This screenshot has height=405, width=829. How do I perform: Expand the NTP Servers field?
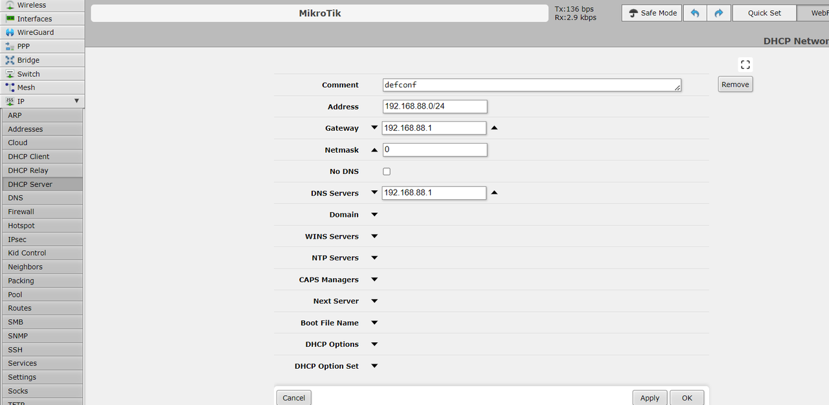coord(374,257)
